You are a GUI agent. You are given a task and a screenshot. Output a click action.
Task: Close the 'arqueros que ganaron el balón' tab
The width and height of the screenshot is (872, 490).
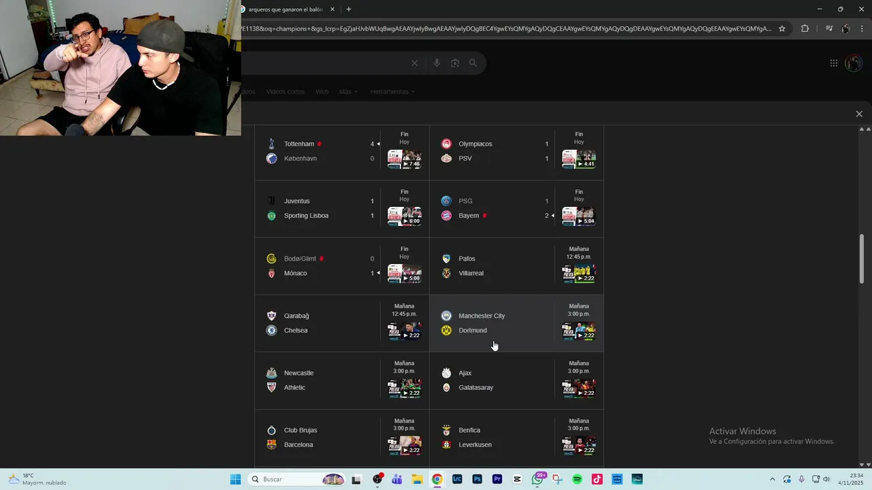pos(332,10)
